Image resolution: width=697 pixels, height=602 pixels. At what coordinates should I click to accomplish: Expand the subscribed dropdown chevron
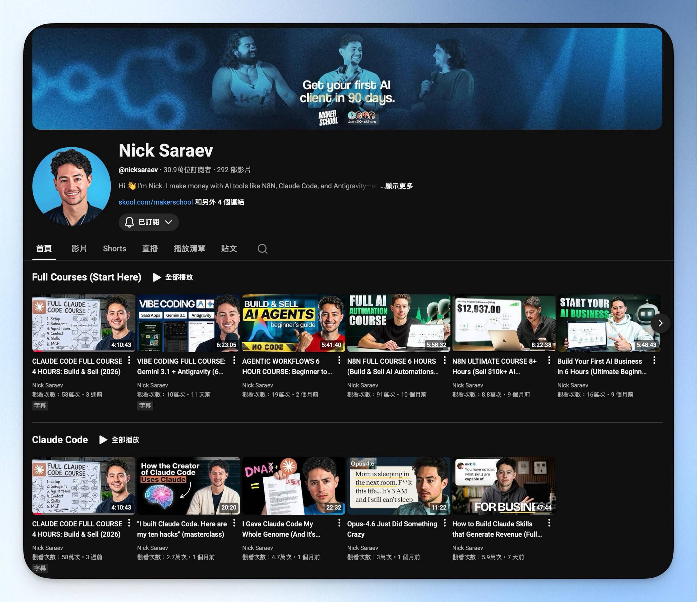[168, 222]
